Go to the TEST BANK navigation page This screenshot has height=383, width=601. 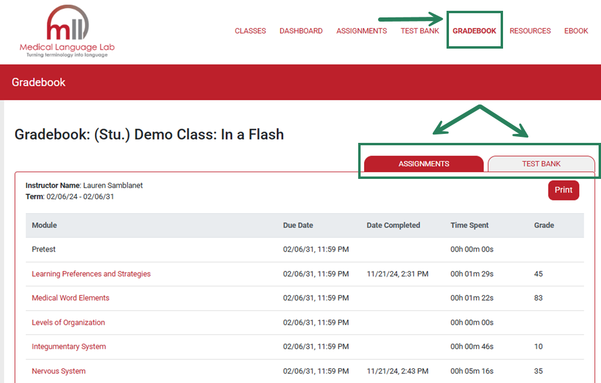(419, 31)
